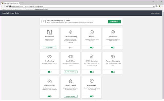The width and height of the screenshot is (164, 101).
Task: Go back with the back arrow
Action: [x=2, y=6]
